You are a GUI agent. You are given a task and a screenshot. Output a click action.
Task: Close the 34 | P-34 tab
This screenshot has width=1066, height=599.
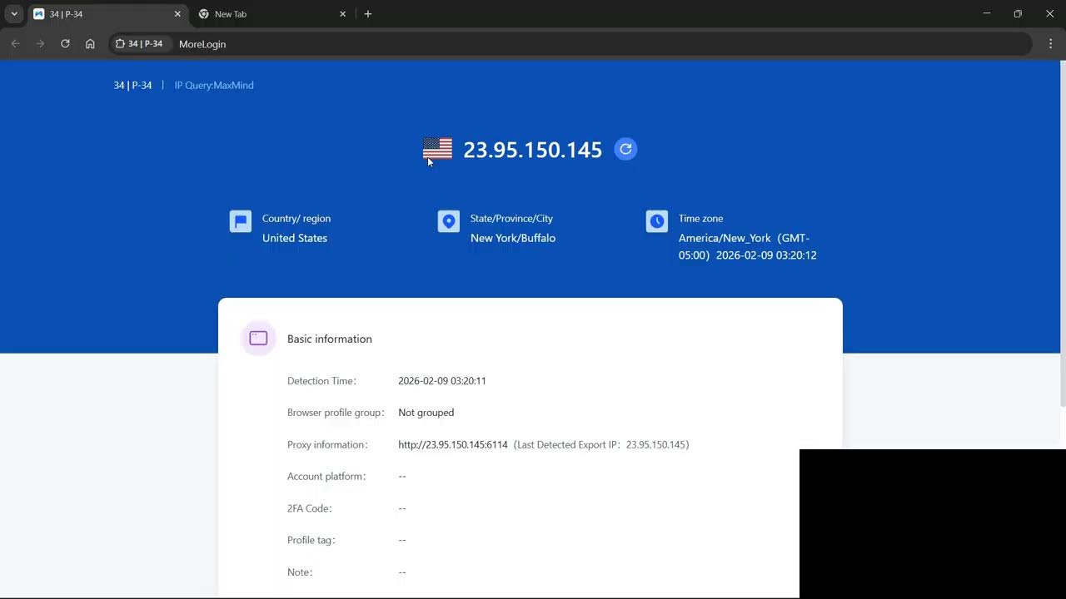177,14
